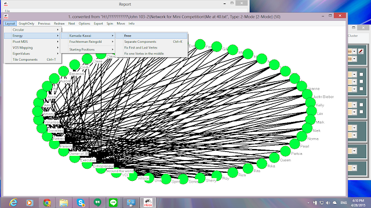Open the Info menu

tap(132, 24)
